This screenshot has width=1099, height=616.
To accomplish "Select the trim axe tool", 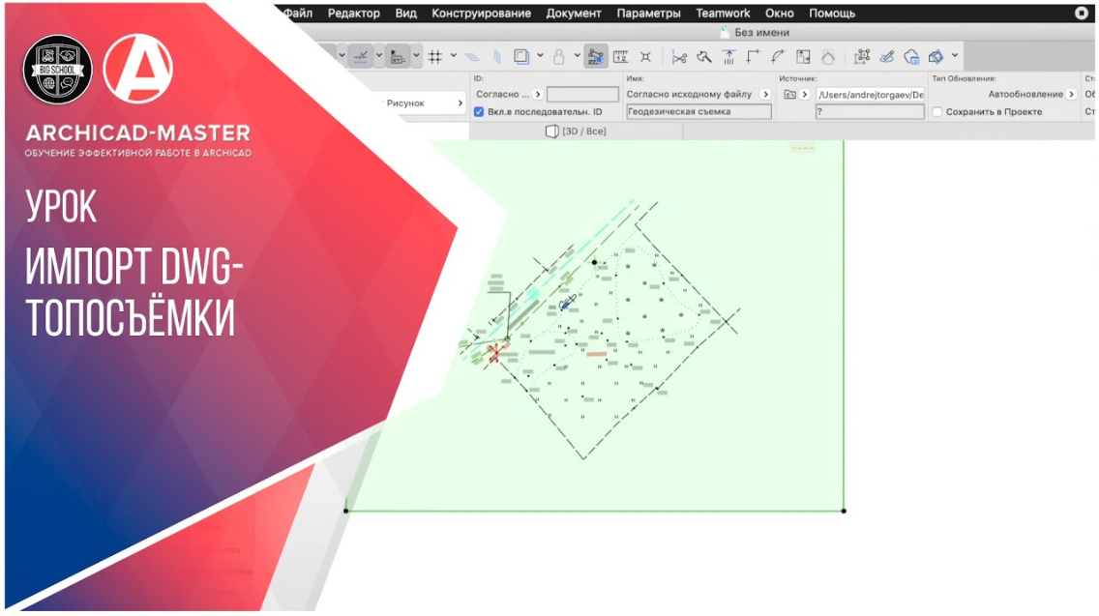I will point(703,57).
